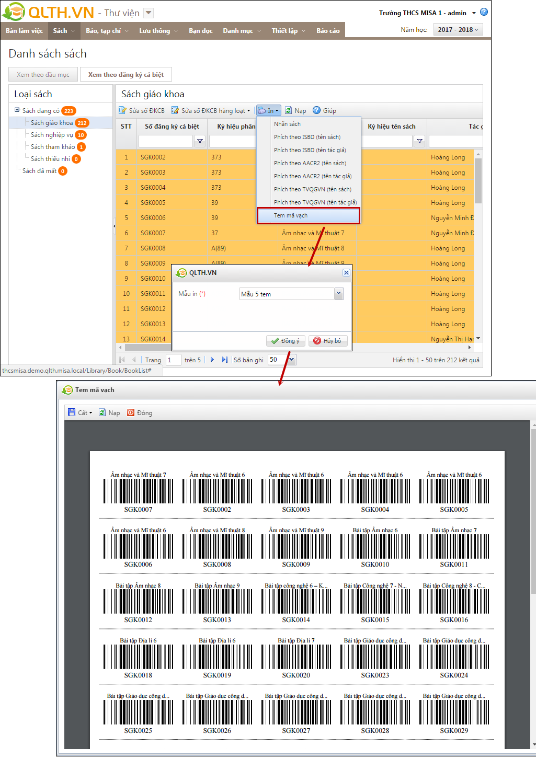Open the Cất dropdown arrow in Tem mã vạch

90,413
